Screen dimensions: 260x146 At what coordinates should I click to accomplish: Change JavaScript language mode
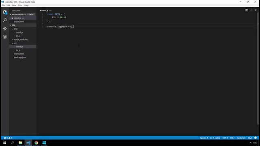click(241, 138)
